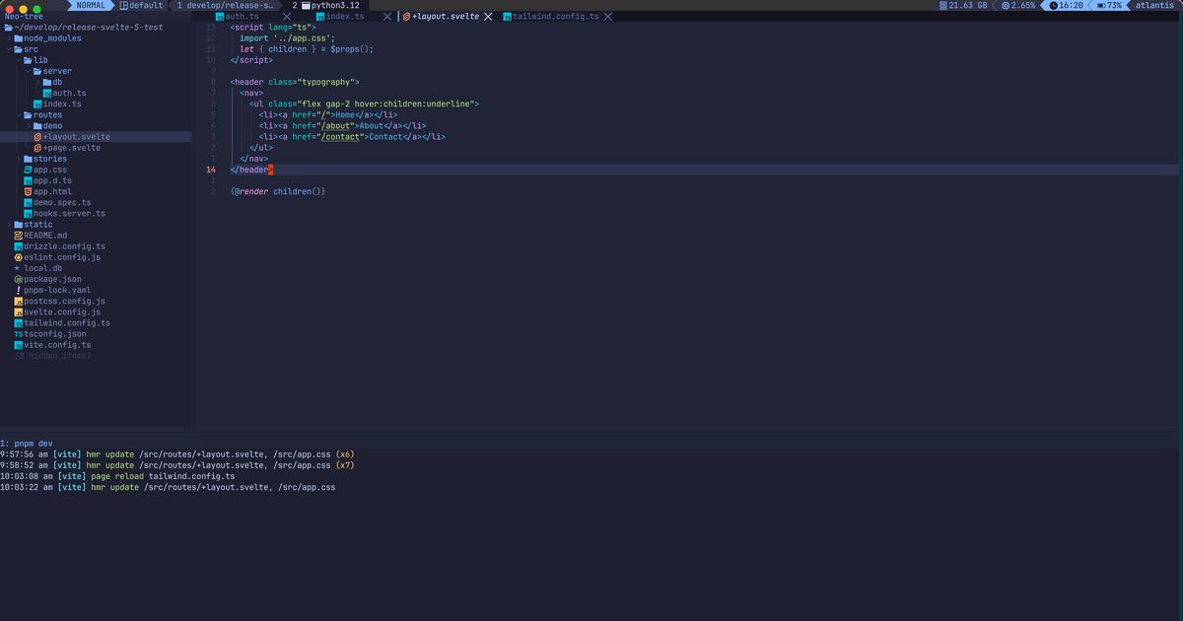
Task: Collapse the routes folder
Action: click(19, 114)
